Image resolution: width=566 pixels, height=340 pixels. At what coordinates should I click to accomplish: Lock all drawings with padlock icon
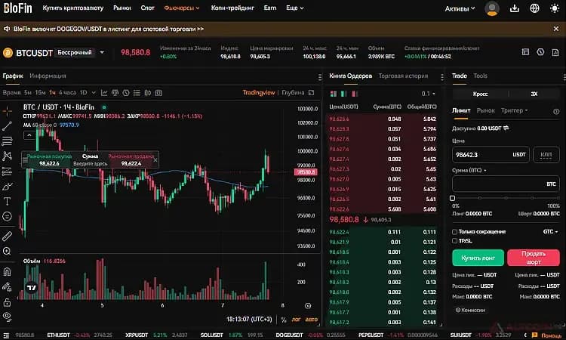pyautogui.click(x=8, y=302)
